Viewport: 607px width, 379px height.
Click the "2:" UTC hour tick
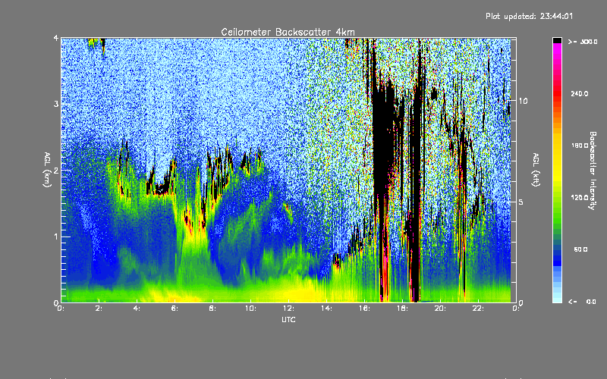(x=99, y=309)
